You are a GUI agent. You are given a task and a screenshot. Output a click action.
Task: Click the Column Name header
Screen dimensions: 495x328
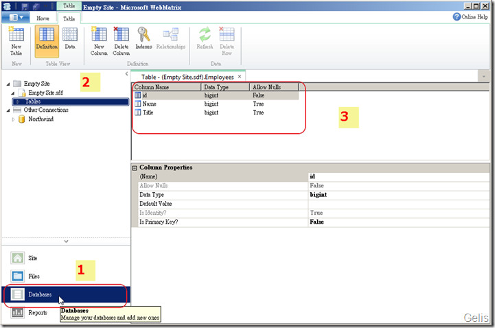coord(167,87)
